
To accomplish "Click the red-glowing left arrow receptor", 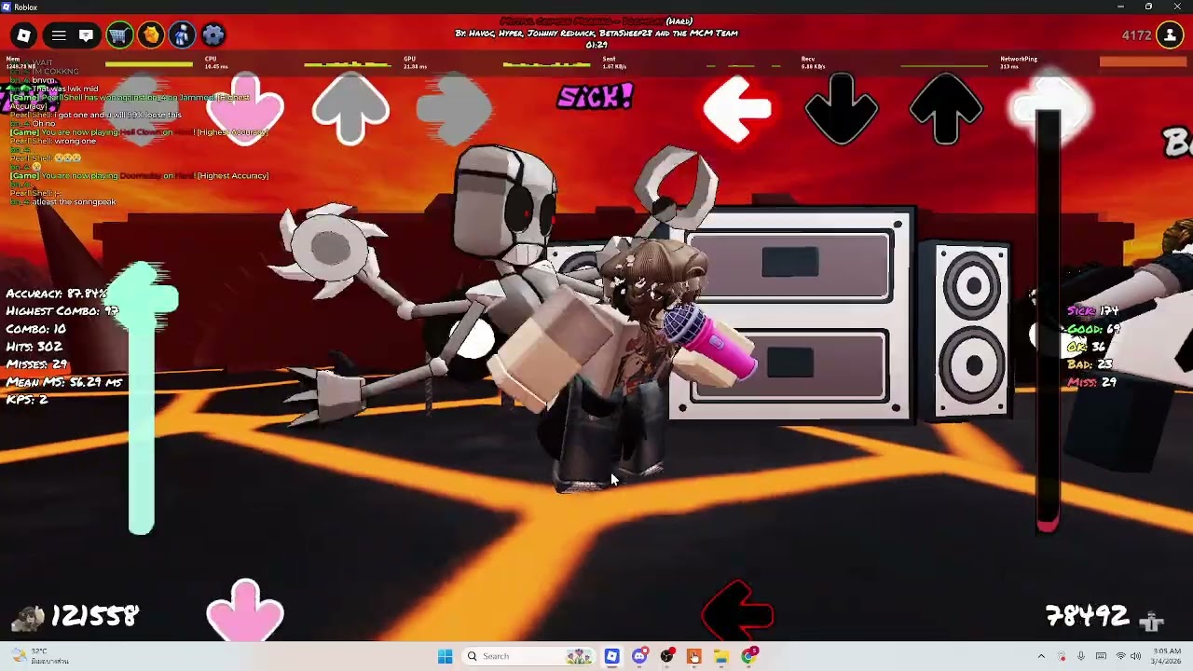I will pos(737,110).
